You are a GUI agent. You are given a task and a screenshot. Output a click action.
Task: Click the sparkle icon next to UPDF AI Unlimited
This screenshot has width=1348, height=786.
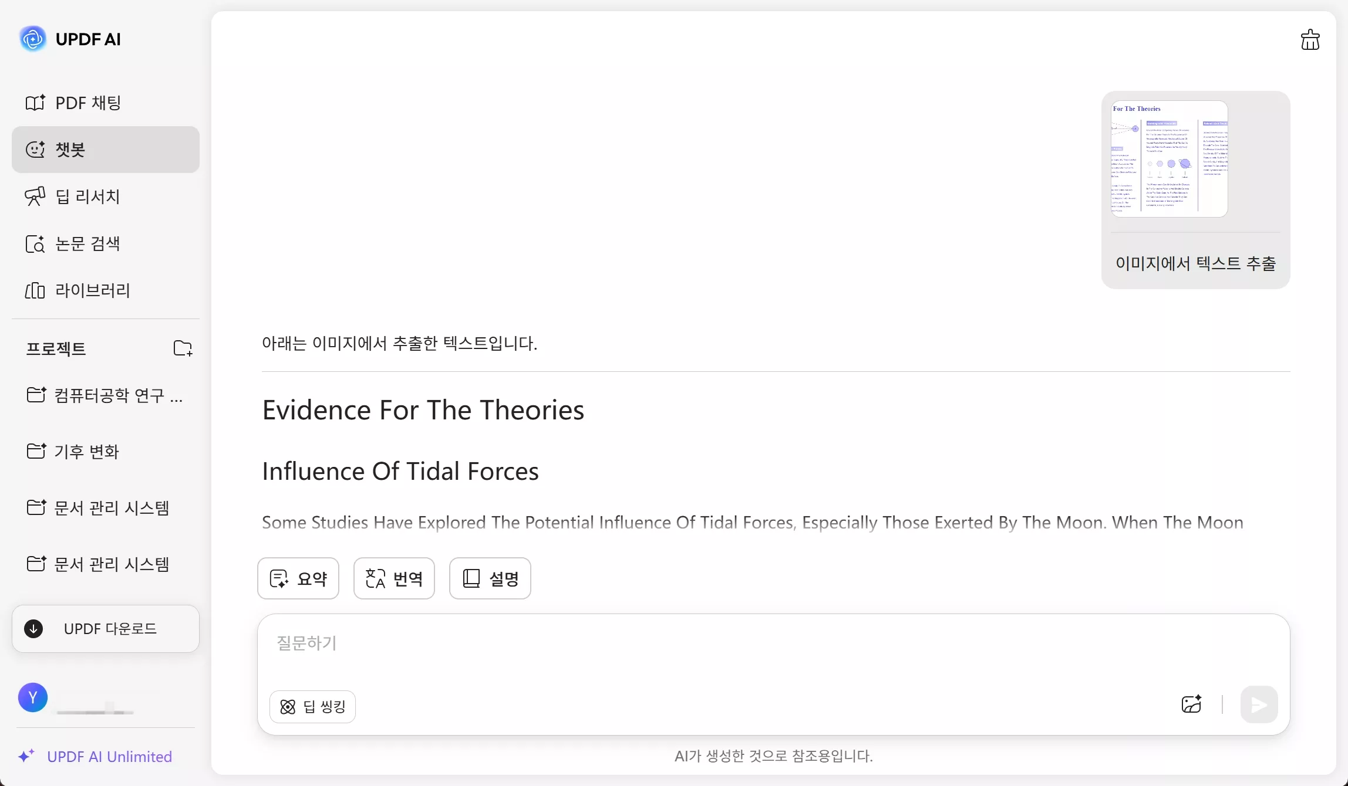pos(26,756)
